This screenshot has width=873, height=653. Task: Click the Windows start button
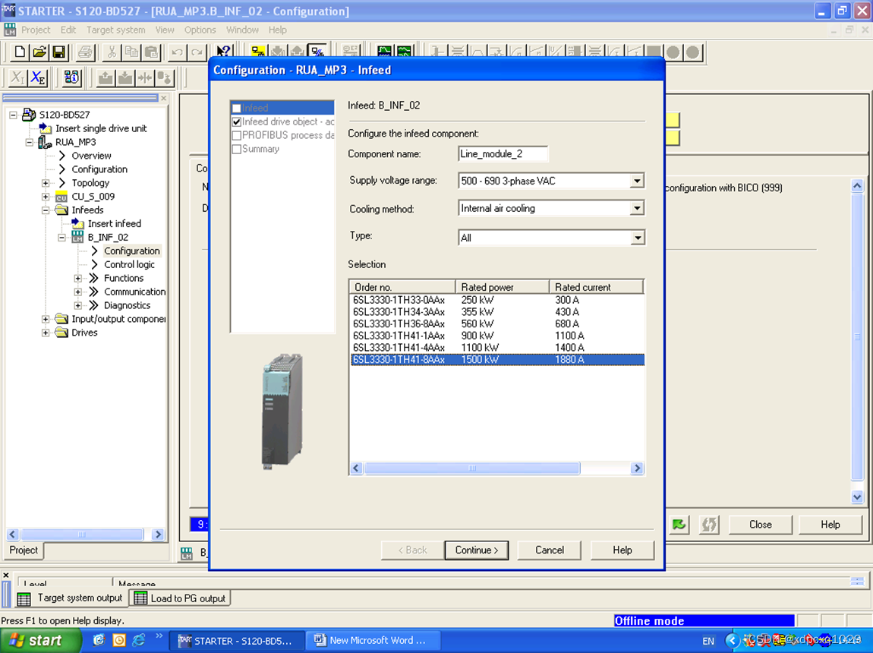[x=40, y=641]
